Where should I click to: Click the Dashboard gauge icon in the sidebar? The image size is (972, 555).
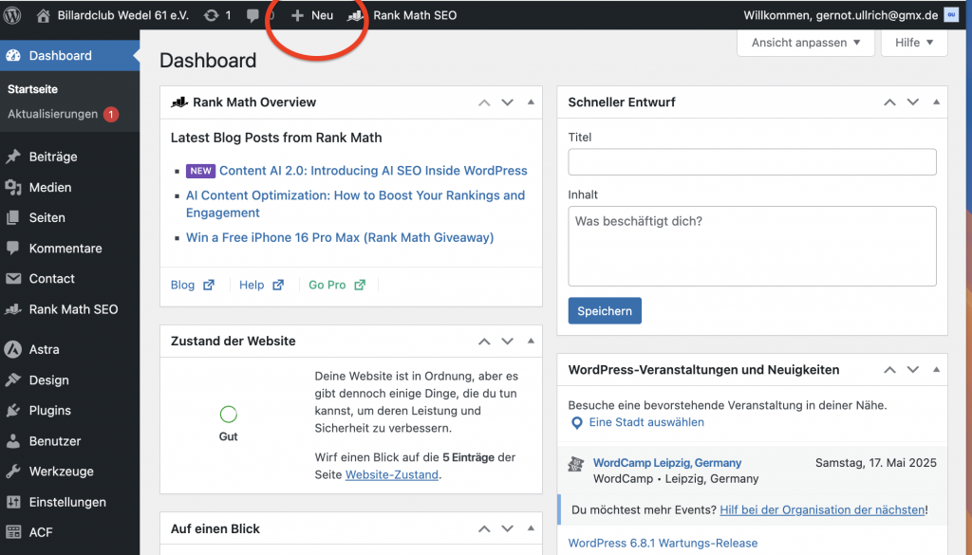(x=13, y=56)
